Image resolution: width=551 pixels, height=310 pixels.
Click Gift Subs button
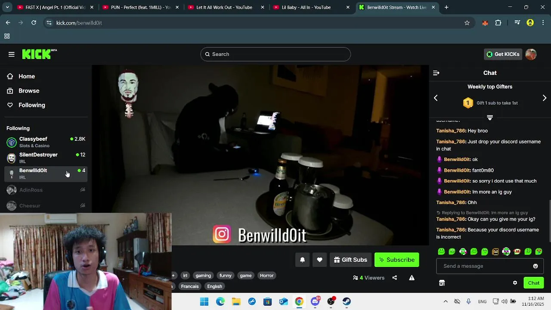pyautogui.click(x=350, y=260)
